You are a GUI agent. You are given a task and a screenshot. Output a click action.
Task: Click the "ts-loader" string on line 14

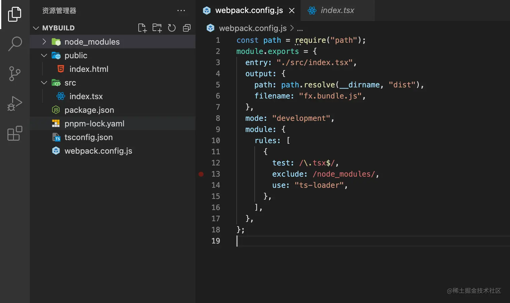[x=319, y=185]
